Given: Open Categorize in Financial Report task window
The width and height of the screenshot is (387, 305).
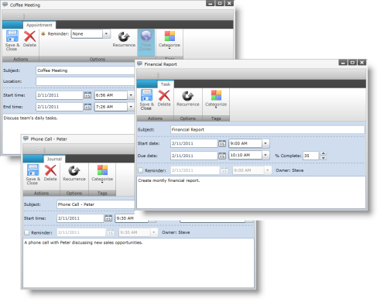Looking at the screenshot, I should point(216,99).
